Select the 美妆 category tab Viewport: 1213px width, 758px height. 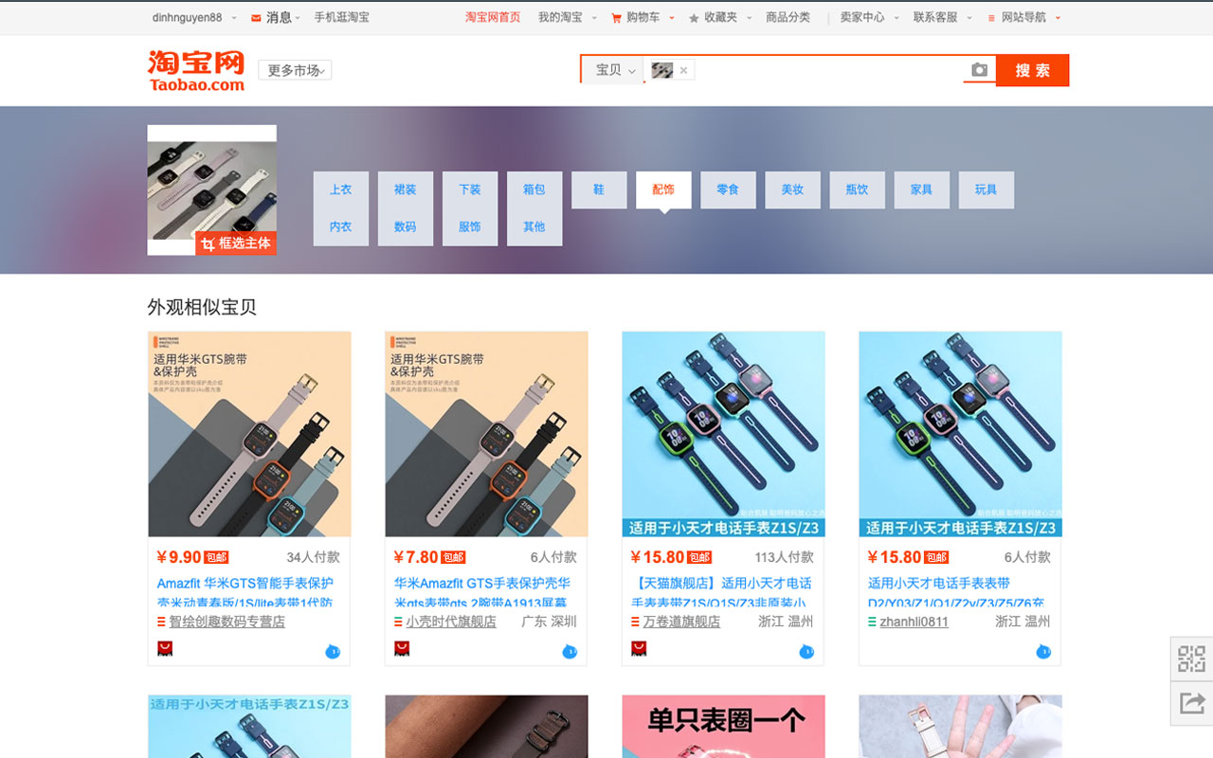tap(792, 189)
